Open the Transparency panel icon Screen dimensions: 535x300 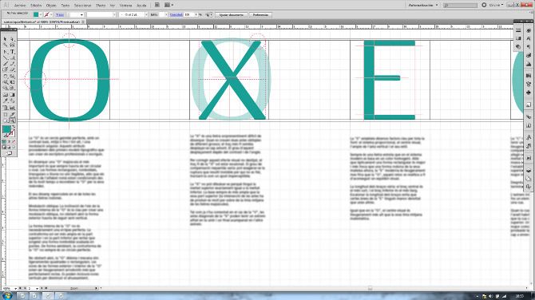point(518,46)
